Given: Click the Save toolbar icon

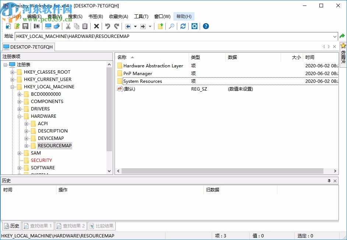Looking at the screenshot, I should pos(25,26).
